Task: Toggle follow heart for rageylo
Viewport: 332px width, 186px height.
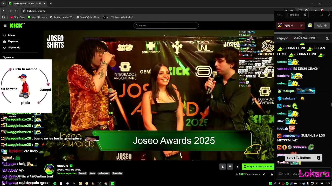Action: click(x=230, y=167)
